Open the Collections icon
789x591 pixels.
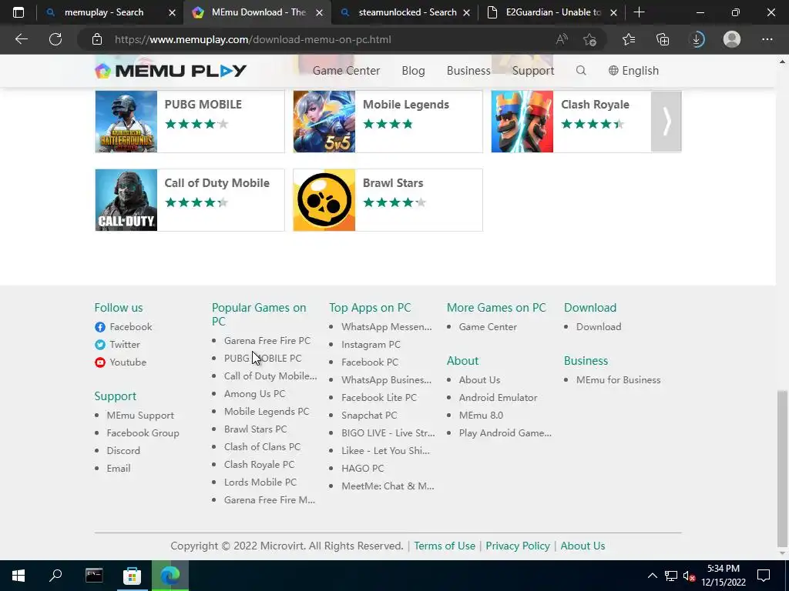pos(663,39)
